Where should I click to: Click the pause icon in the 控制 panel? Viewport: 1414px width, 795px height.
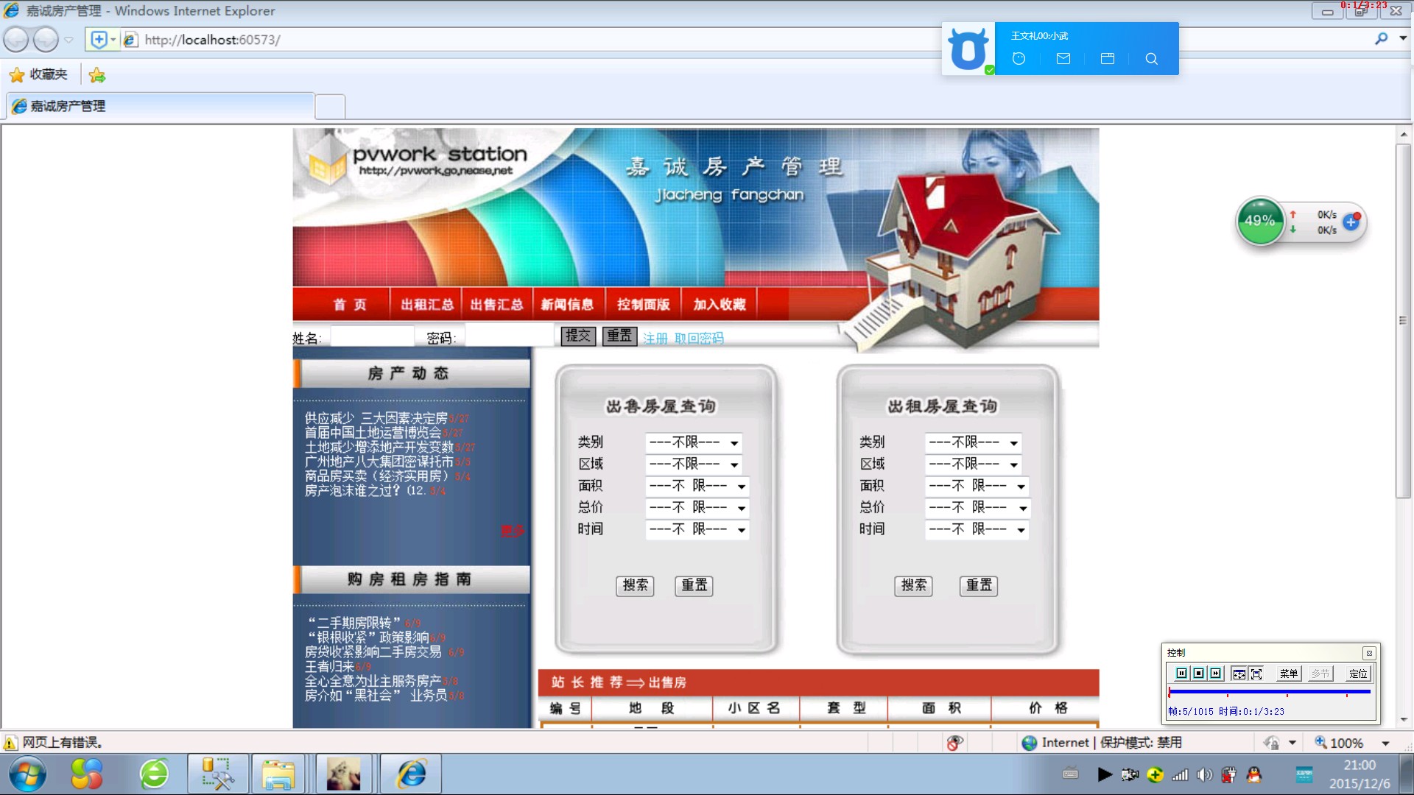click(1181, 674)
